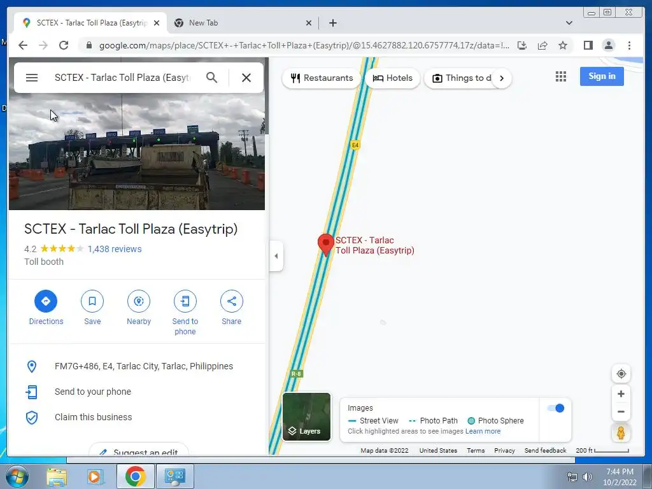Open a new browser tab
The width and height of the screenshot is (652, 489).
coord(332,23)
